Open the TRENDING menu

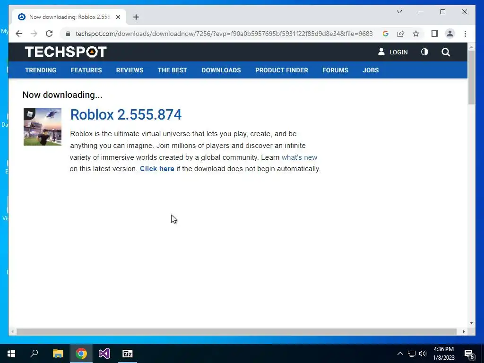(x=41, y=70)
